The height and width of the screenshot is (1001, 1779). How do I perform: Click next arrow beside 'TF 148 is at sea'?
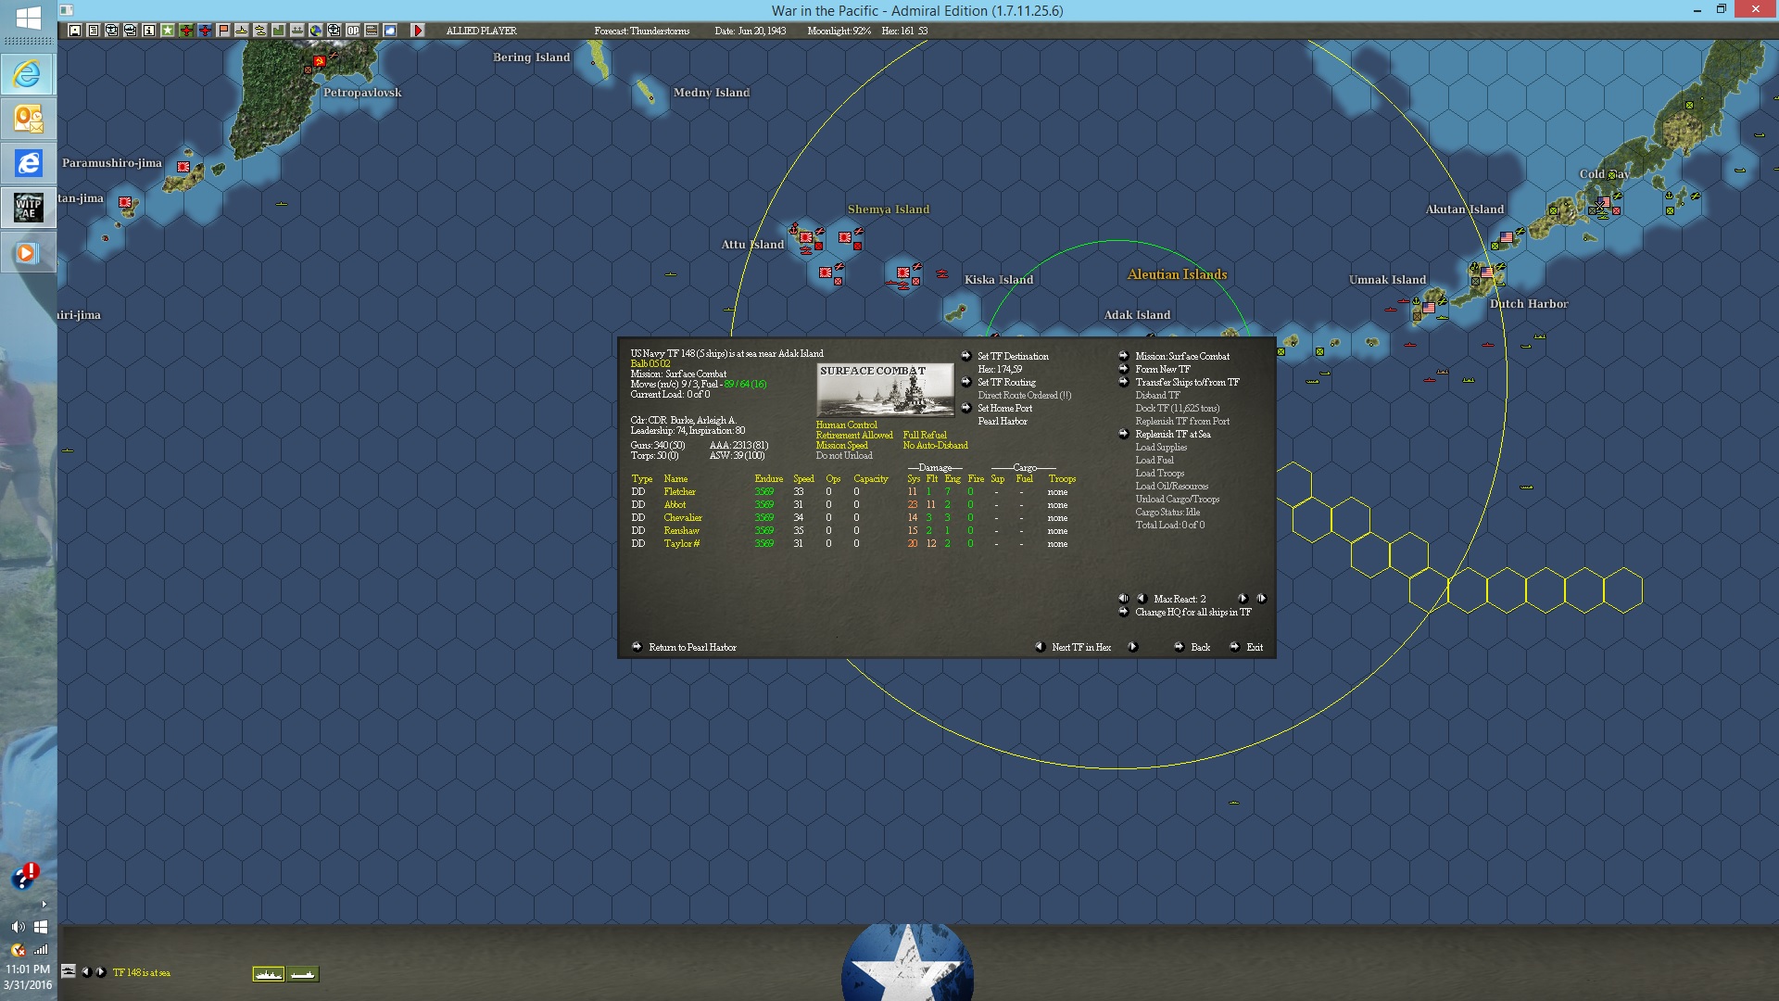coord(101,972)
